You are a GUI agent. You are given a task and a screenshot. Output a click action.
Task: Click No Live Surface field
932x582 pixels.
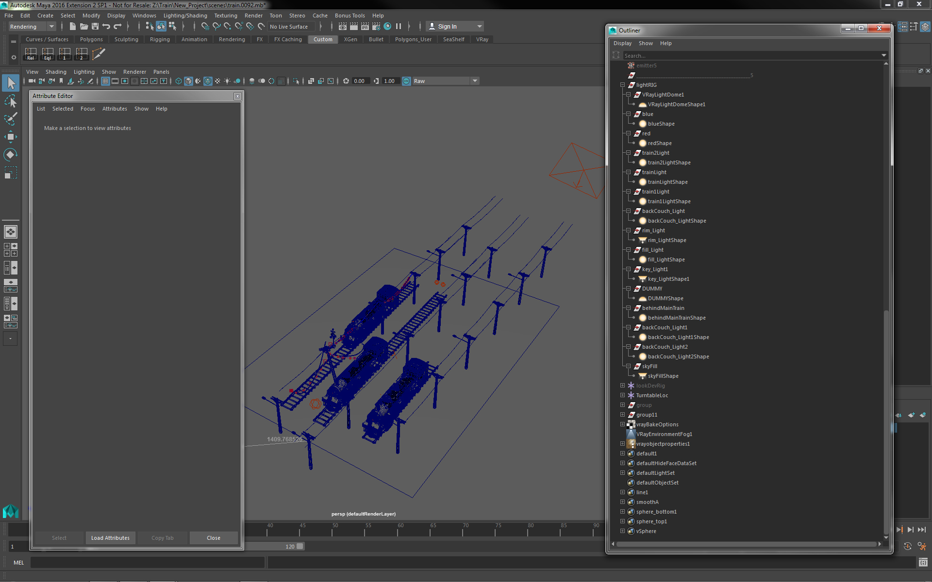tap(290, 27)
